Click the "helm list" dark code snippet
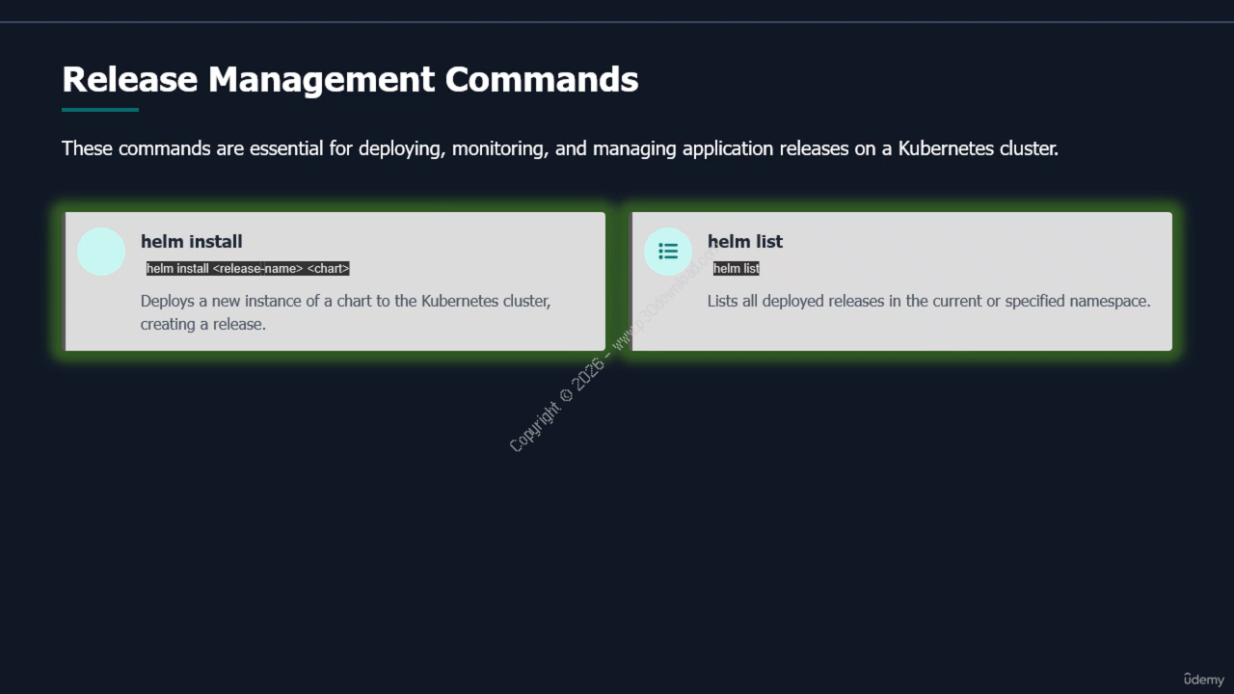This screenshot has width=1234, height=694. (737, 269)
